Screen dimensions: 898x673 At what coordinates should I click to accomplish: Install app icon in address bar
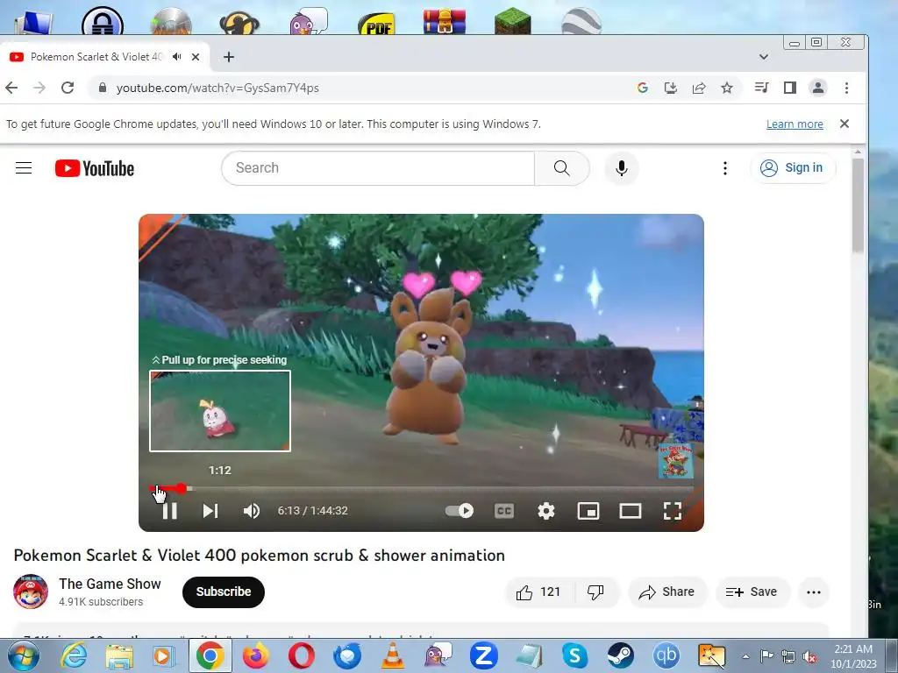point(670,88)
